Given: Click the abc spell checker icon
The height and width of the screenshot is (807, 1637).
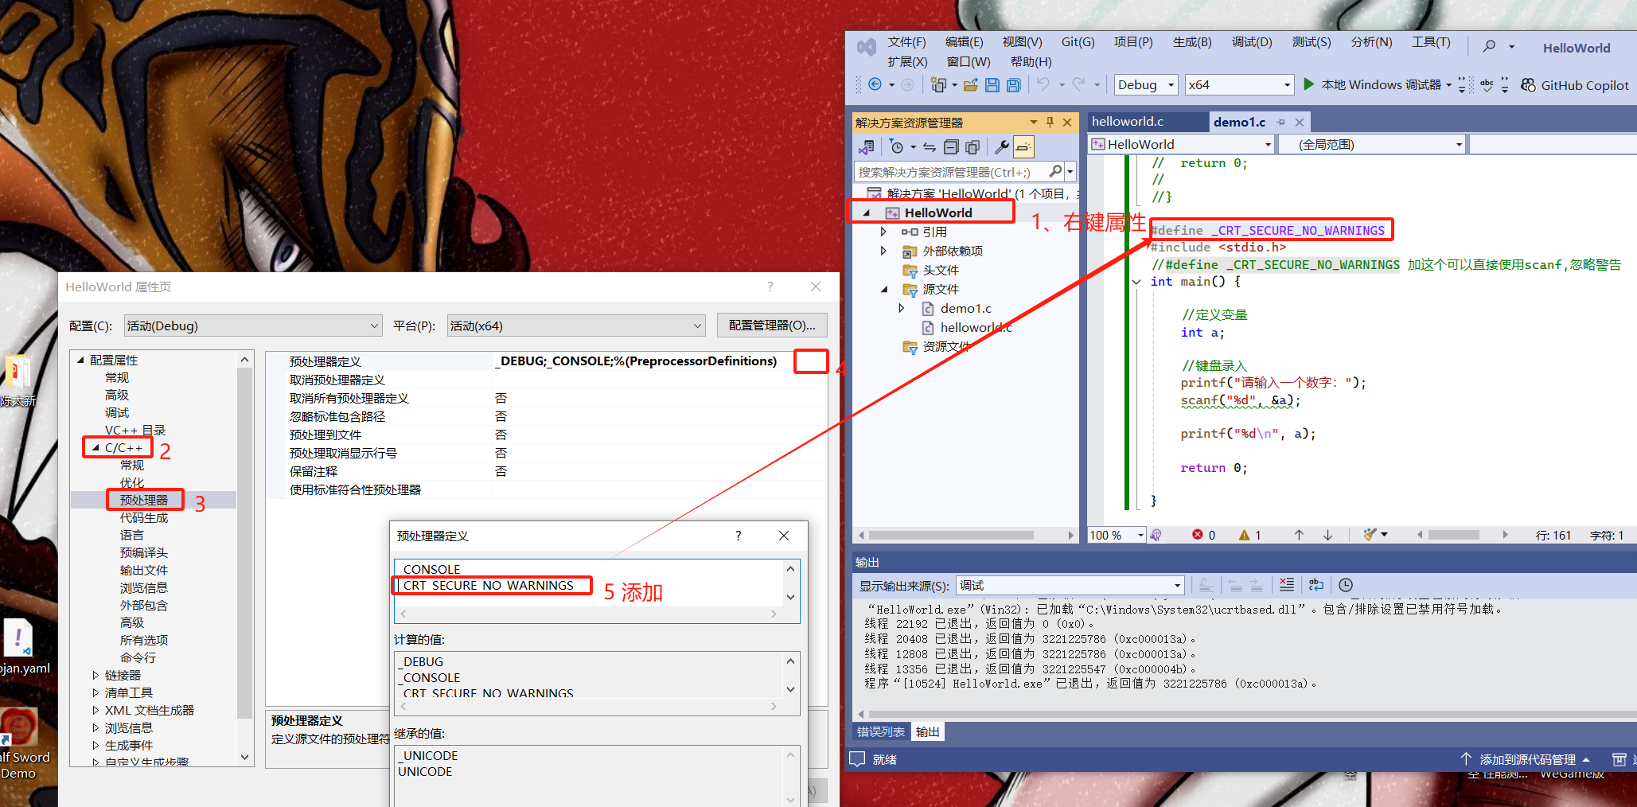Looking at the screenshot, I should click(1487, 85).
